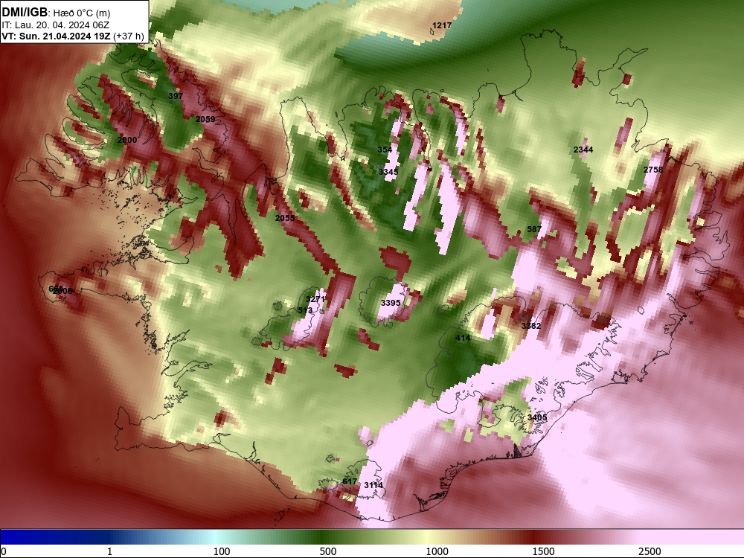Click the '(+37 h)' forecast offset text
The image size is (744, 558).
point(129,36)
